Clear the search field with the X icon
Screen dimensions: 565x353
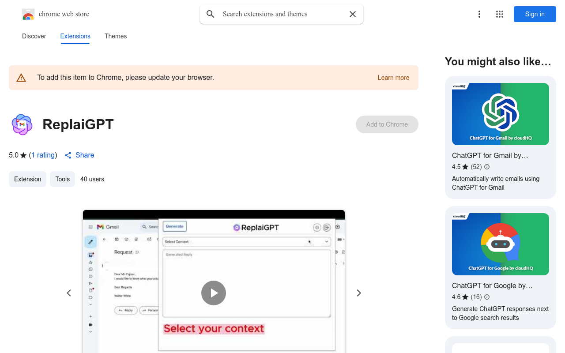pyautogui.click(x=353, y=14)
